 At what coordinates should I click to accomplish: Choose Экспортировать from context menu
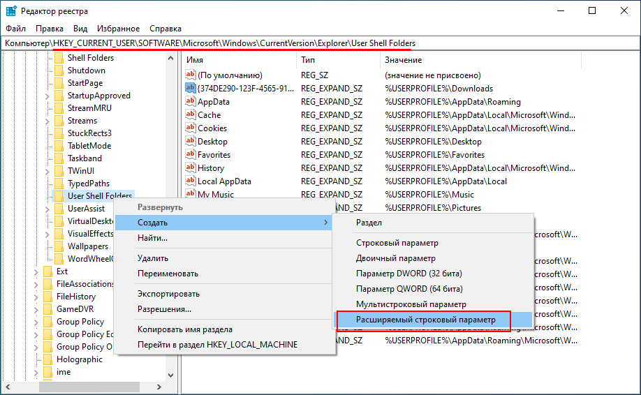tap(223, 294)
